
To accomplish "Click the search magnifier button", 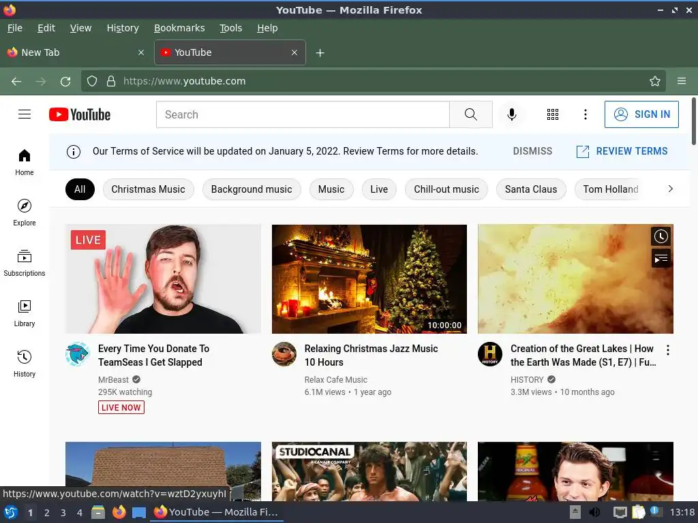I will point(470,114).
